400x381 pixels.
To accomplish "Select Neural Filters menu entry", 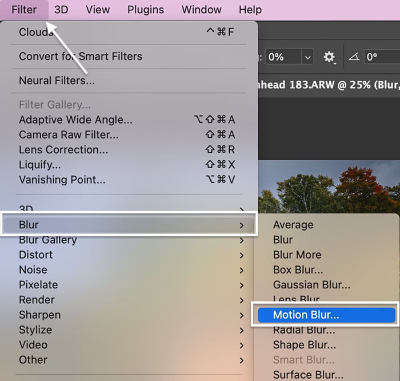I will coord(129,81).
